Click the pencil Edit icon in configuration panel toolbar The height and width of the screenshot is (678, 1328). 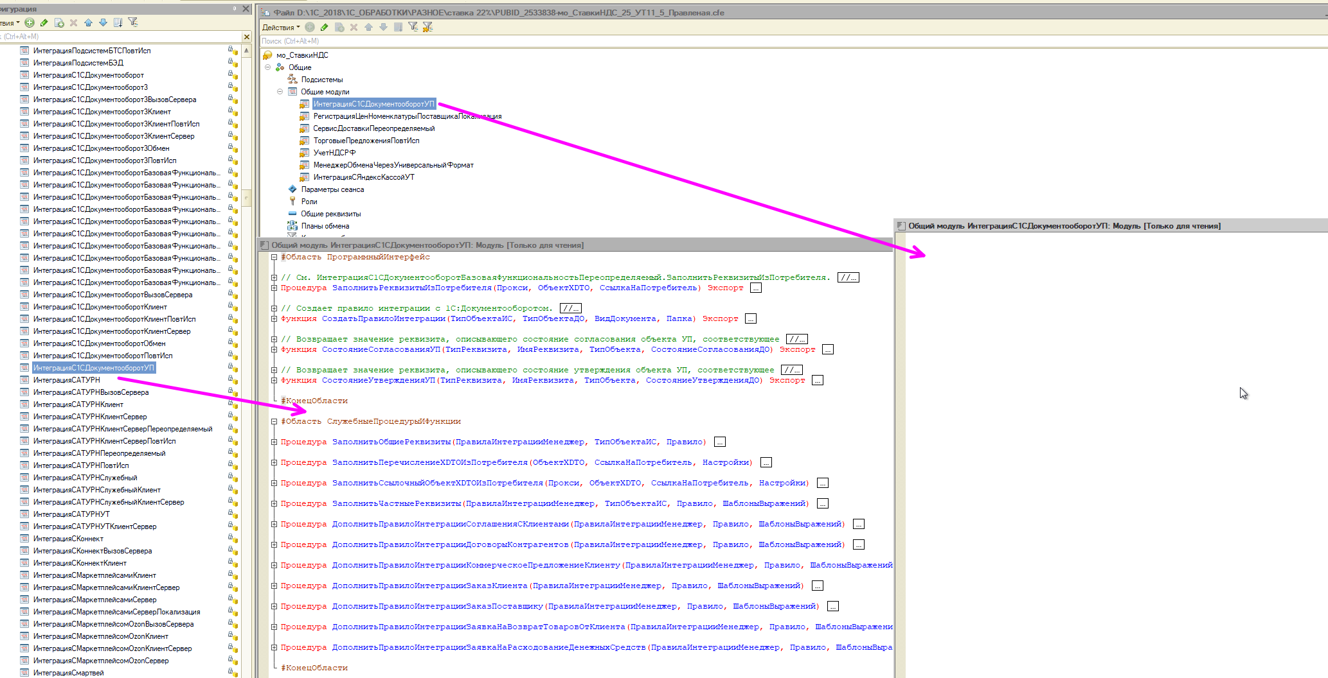pos(44,22)
